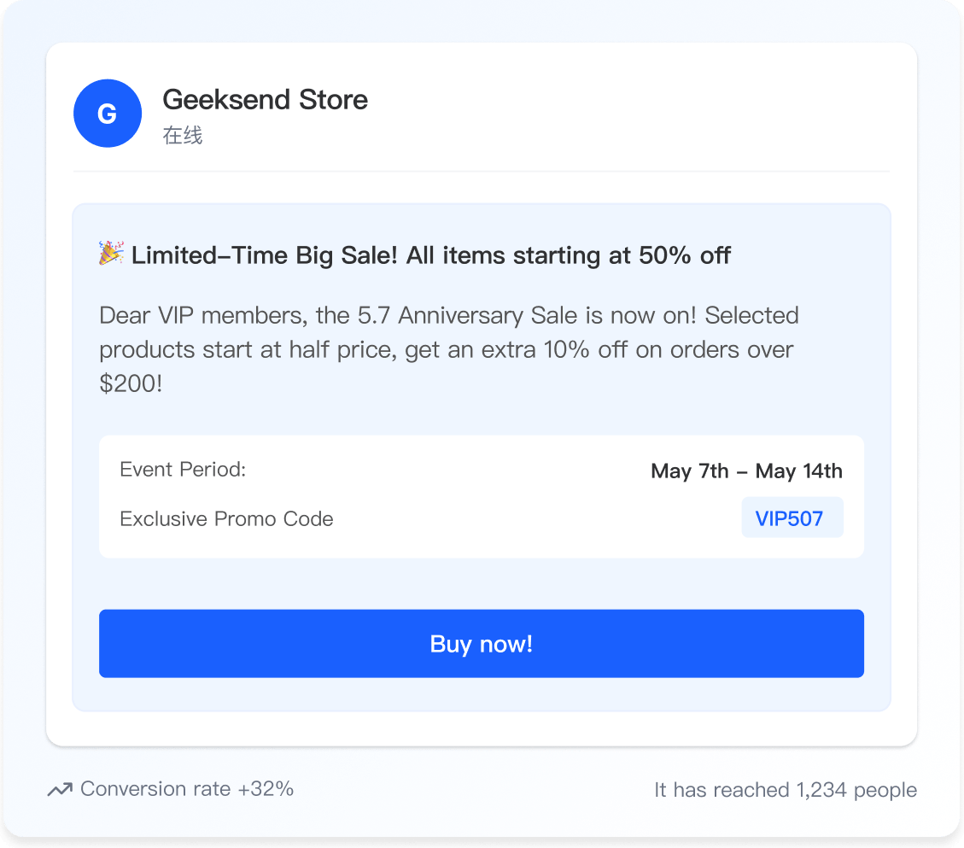The width and height of the screenshot is (964, 848).
Task: Click the Exclusive Promo Code label
Action: [226, 518]
